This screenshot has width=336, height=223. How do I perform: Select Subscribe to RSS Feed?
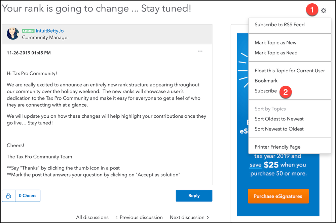point(279,25)
